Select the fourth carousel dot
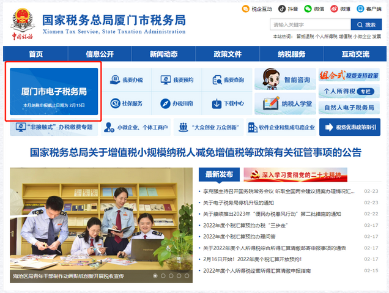Viewport: 389px width, 293px height. (179, 276)
